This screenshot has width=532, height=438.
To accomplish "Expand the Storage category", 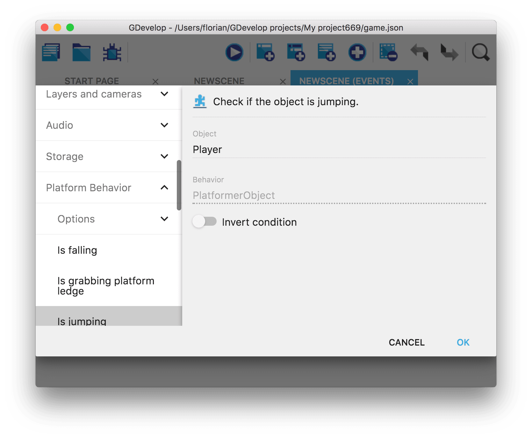I will click(x=109, y=157).
